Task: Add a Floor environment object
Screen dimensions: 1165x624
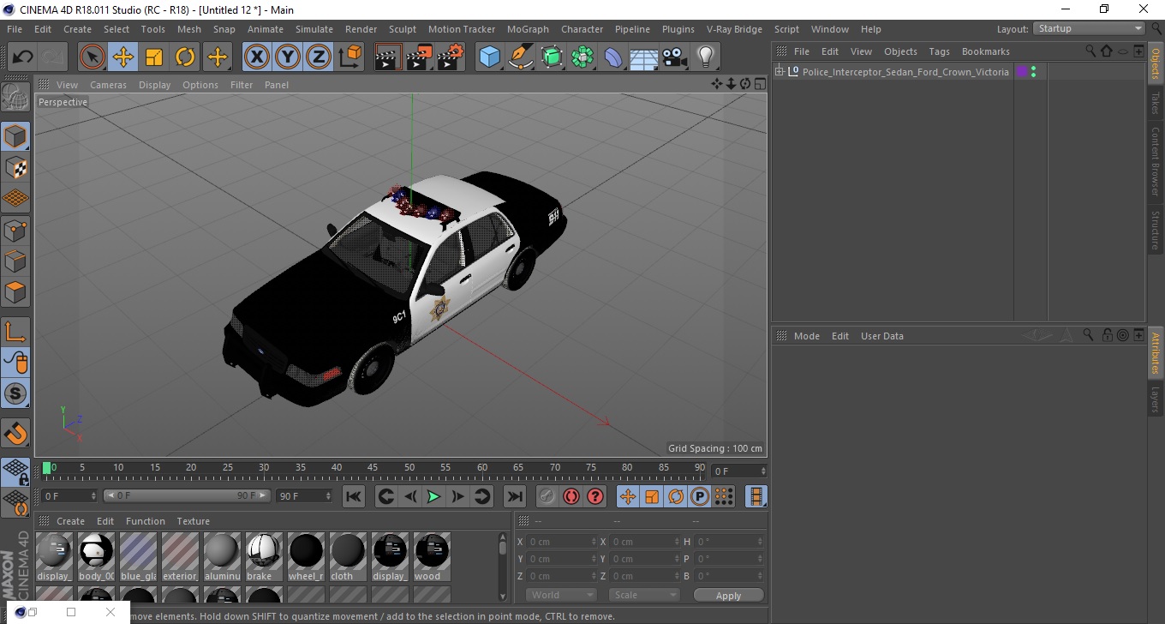Action: point(643,57)
